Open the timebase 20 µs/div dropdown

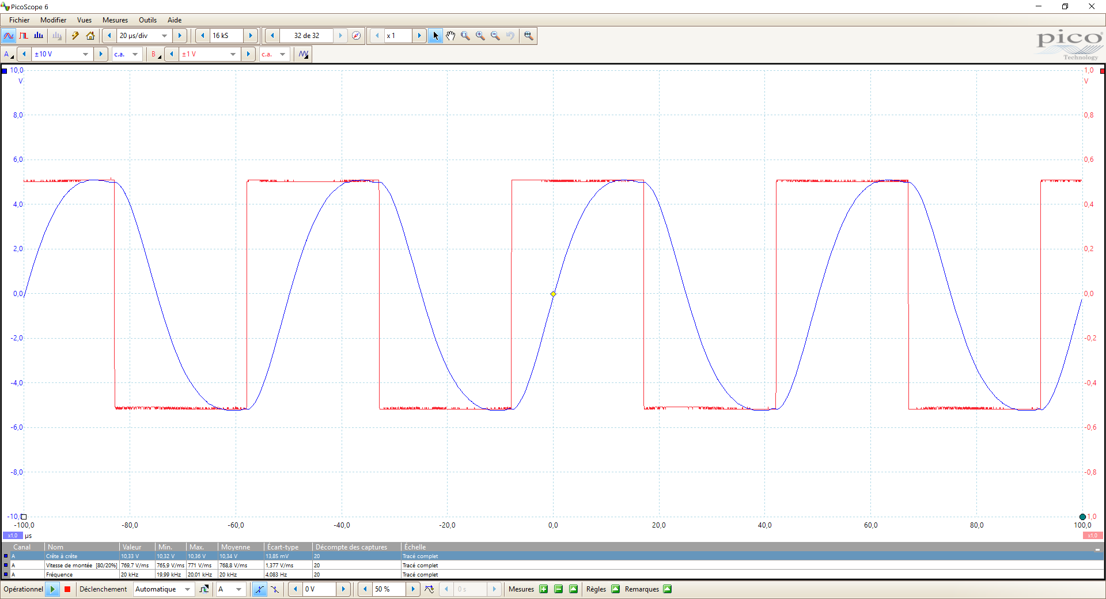pyautogui.click(x=165, y=36)
